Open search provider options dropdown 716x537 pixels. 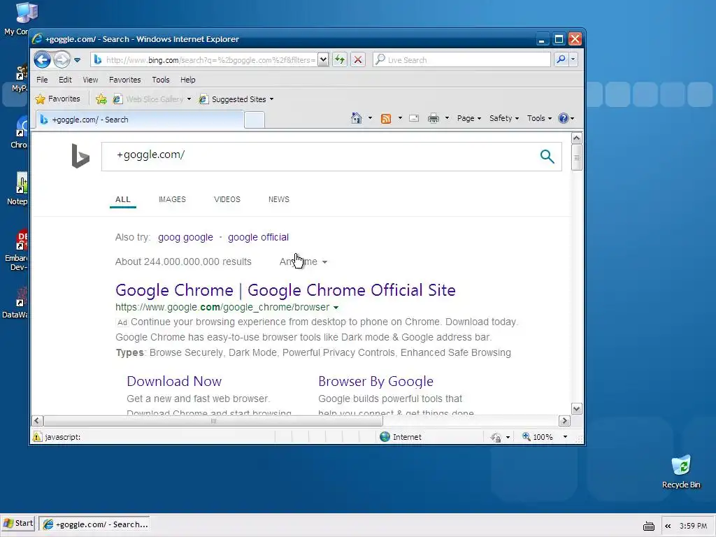point(573,59)
